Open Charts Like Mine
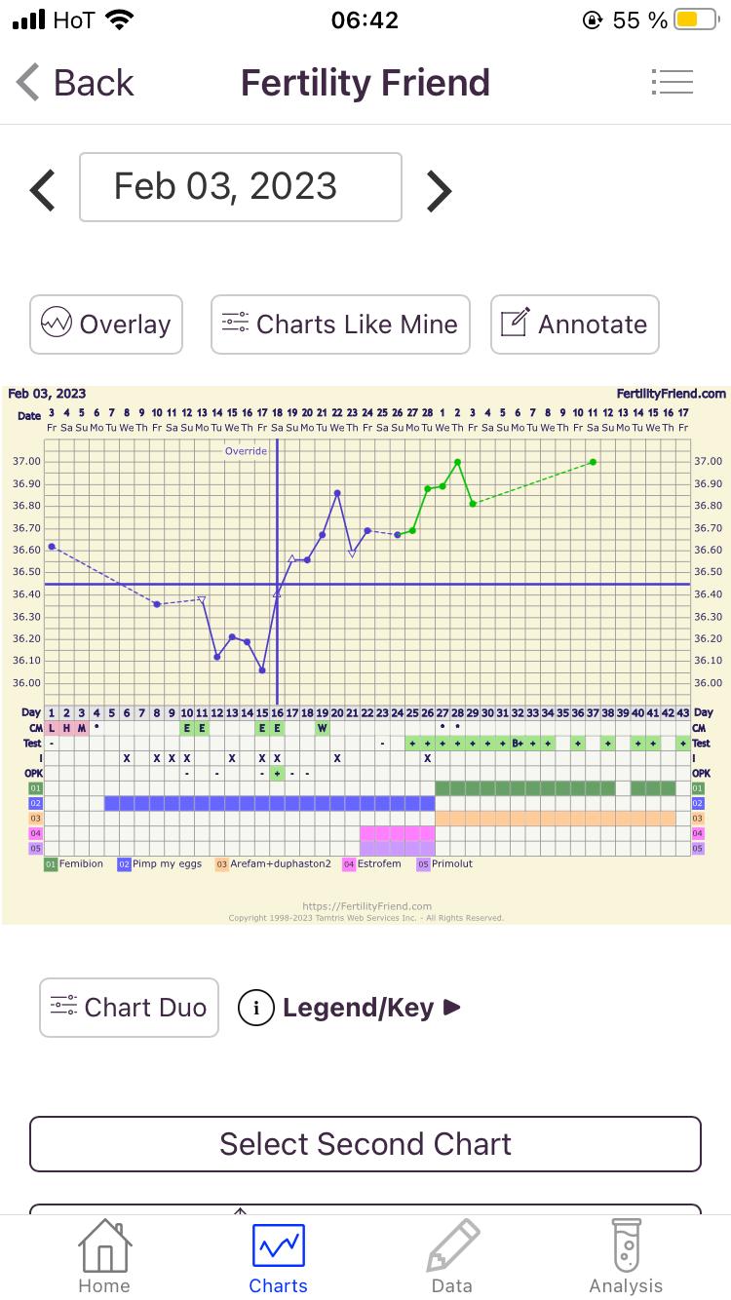Image resolution: width=731 pixels, height=1300 pixels. click(340, 325)
